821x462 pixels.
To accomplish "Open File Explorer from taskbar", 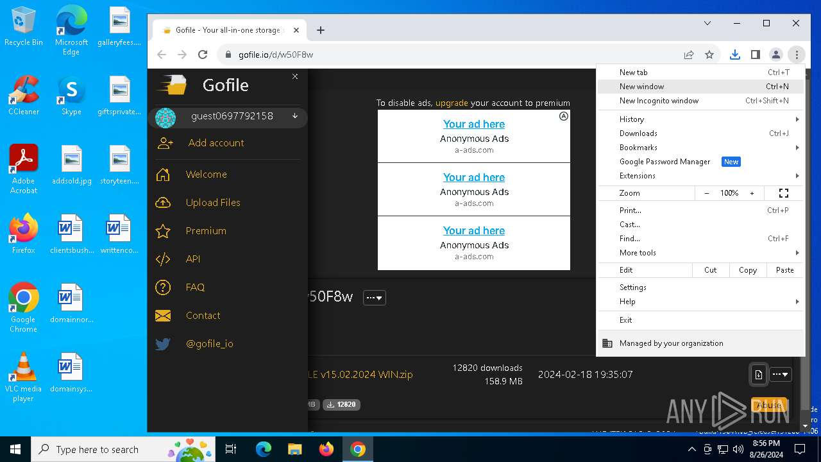I will (295, 449).
